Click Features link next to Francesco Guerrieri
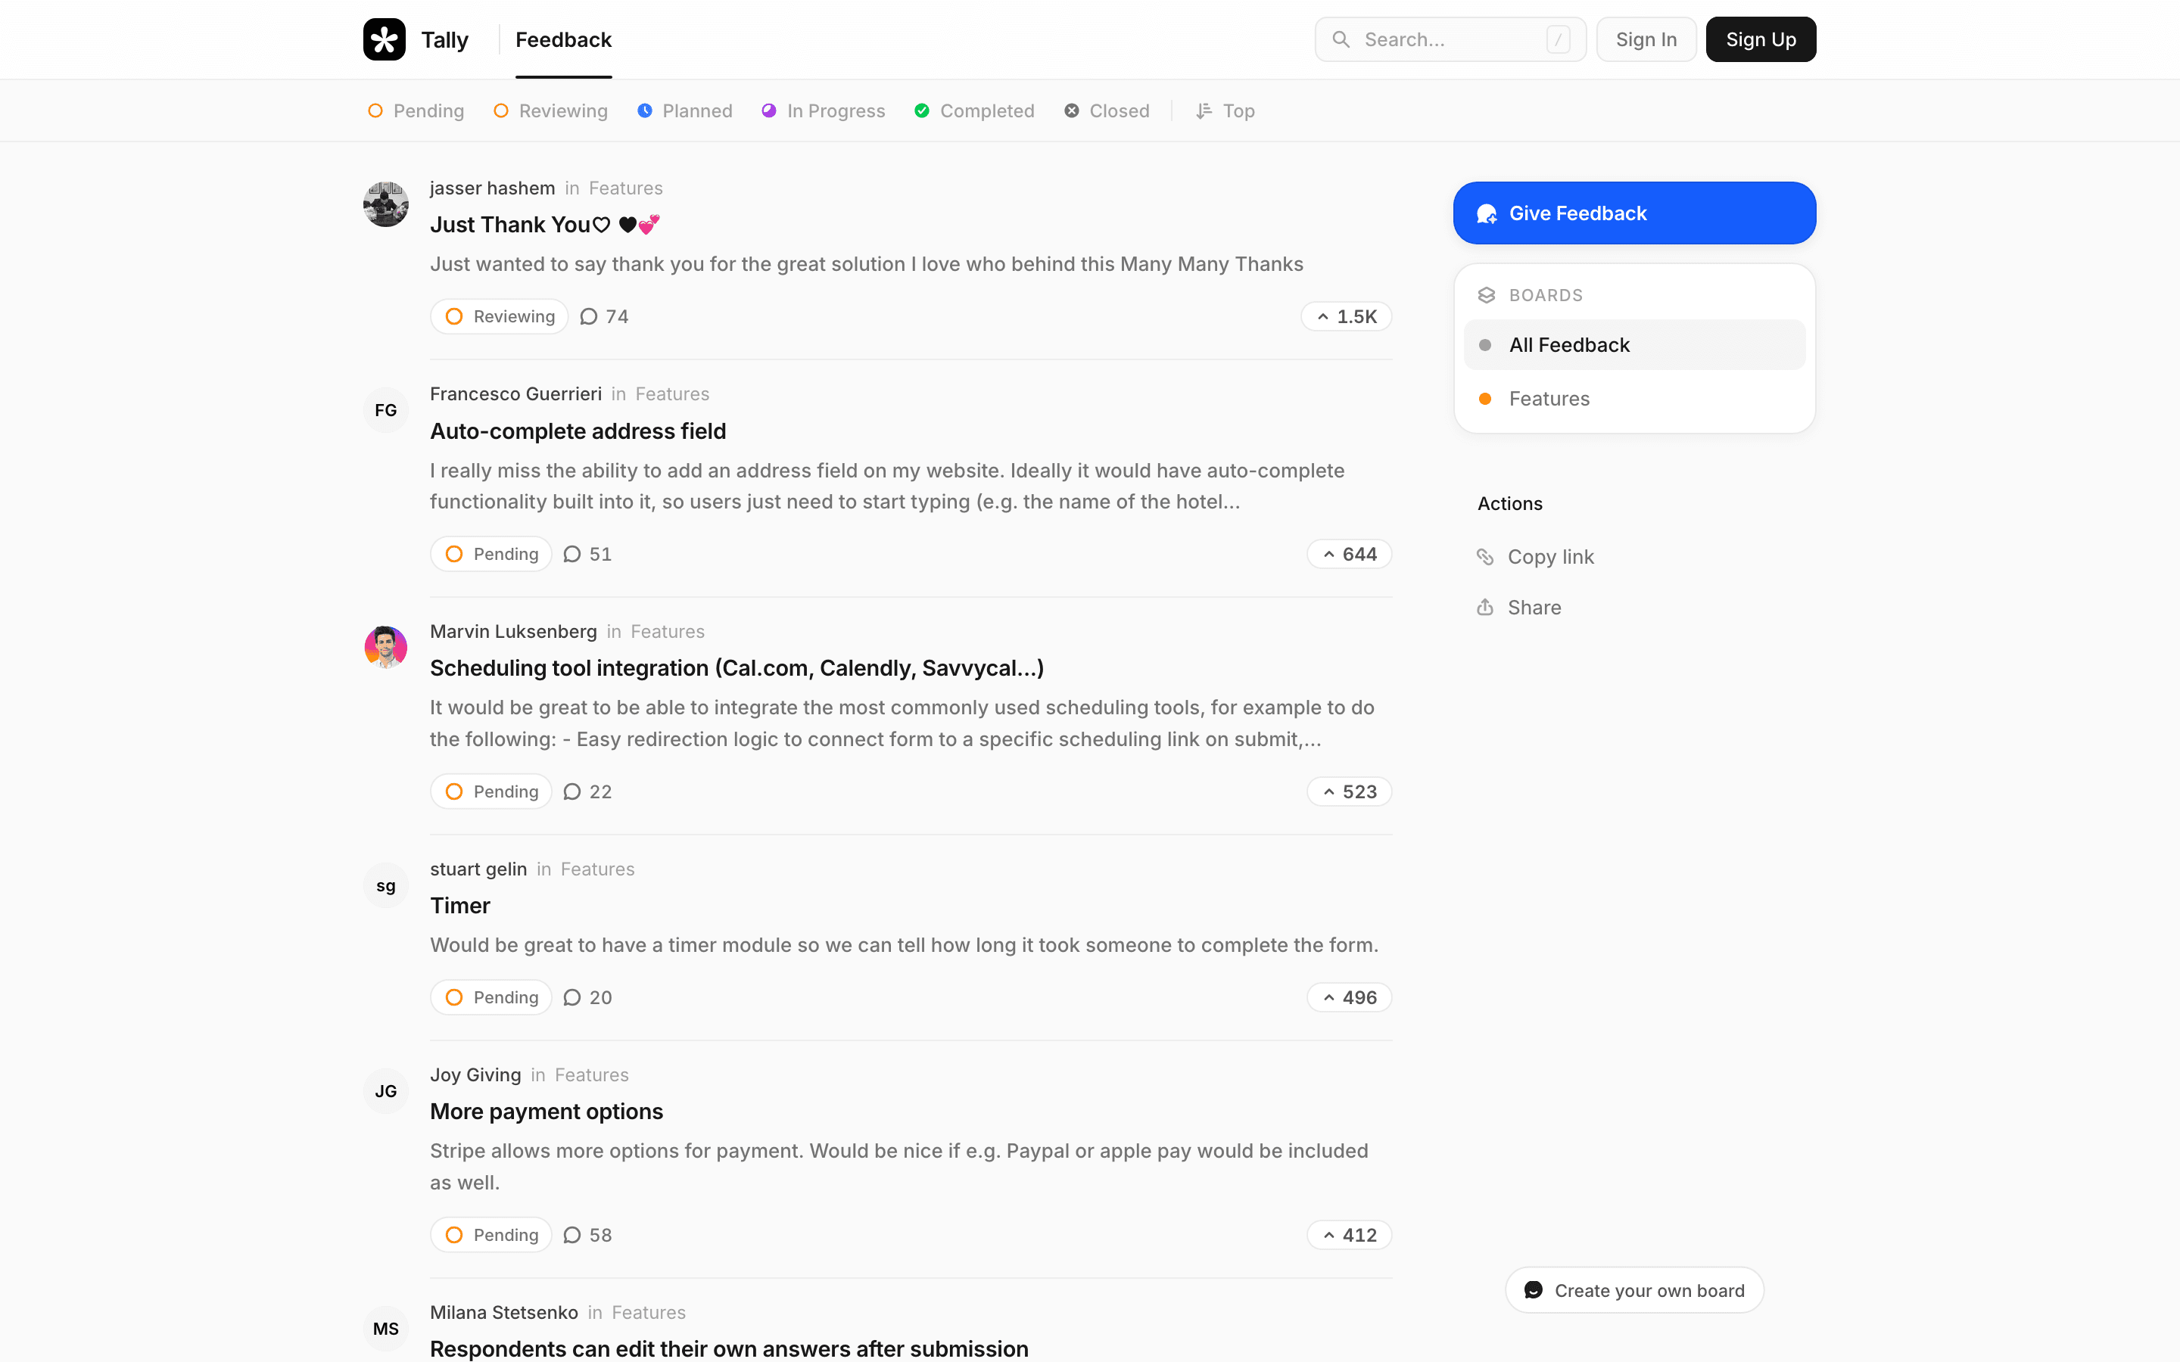This screenshot has width=2180, height=1362. point(672,393)
